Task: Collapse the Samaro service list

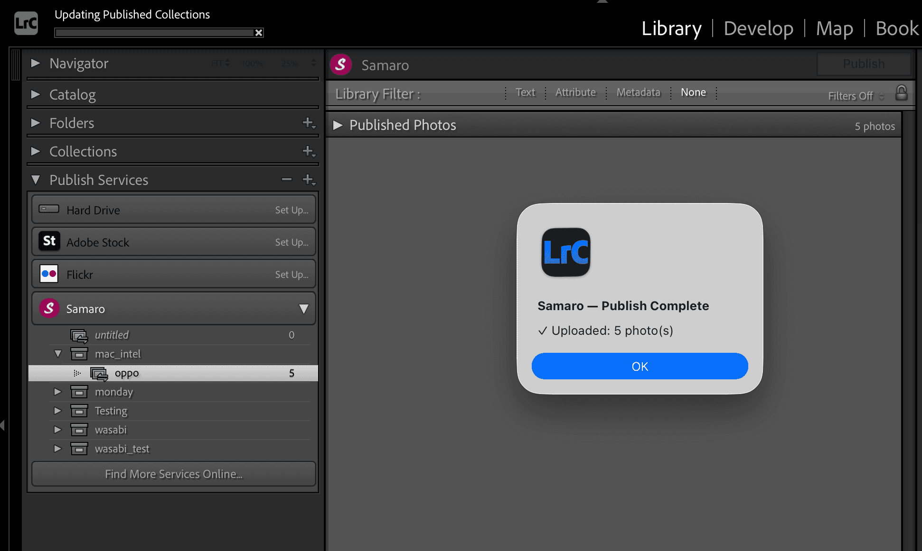Action: [303, 309]
